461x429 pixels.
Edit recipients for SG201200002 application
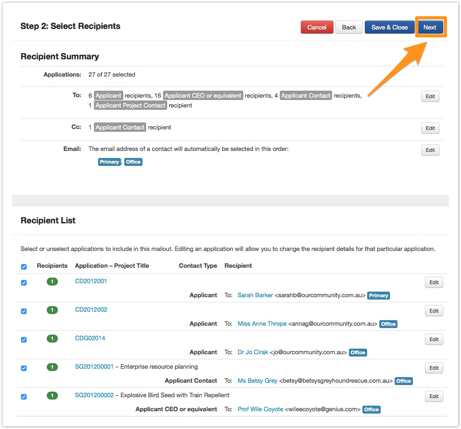434,396
